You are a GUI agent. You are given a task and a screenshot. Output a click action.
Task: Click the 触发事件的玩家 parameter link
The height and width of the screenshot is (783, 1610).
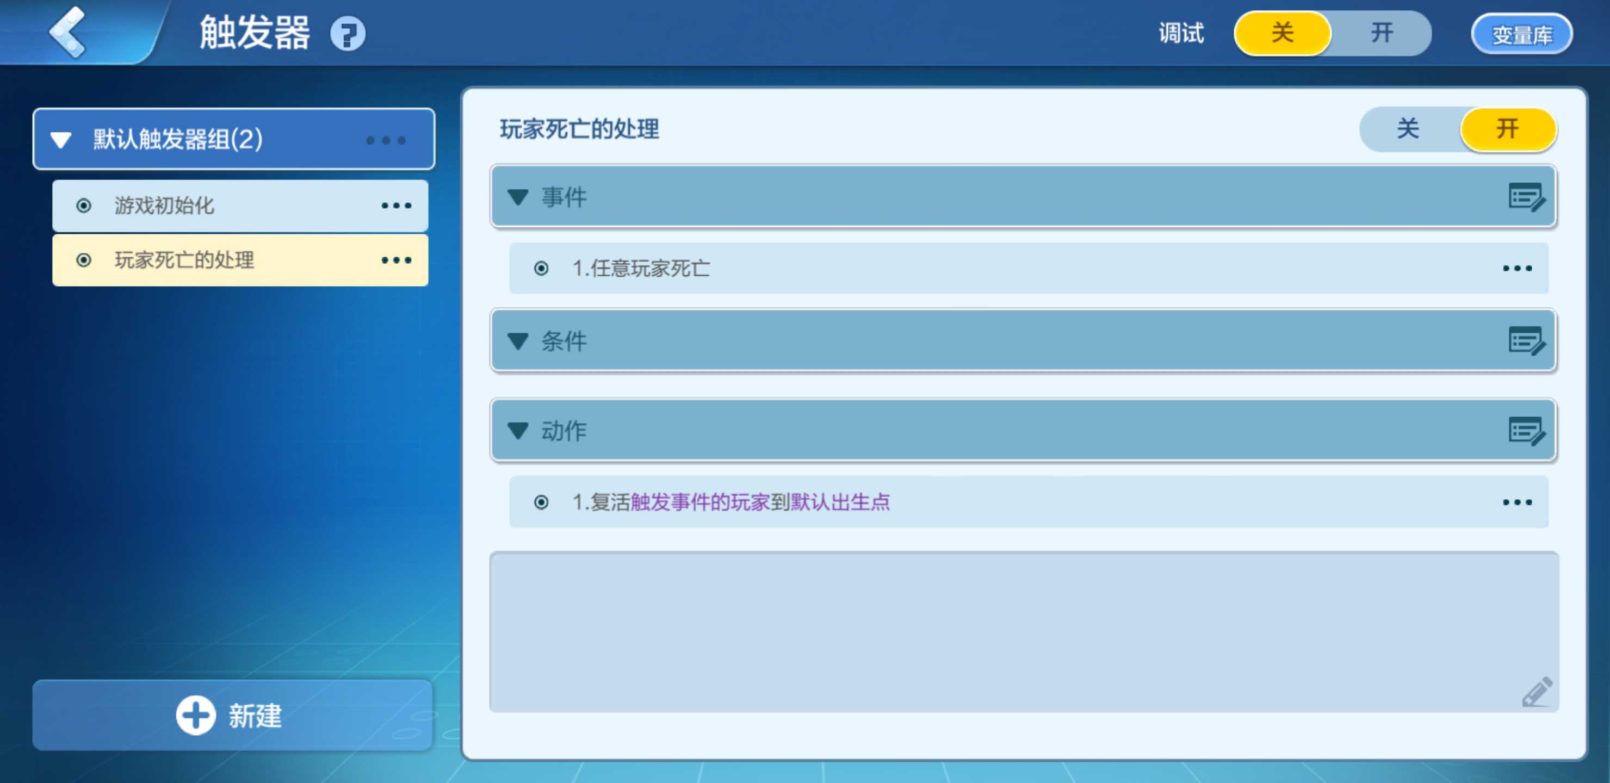click(699, 502)
